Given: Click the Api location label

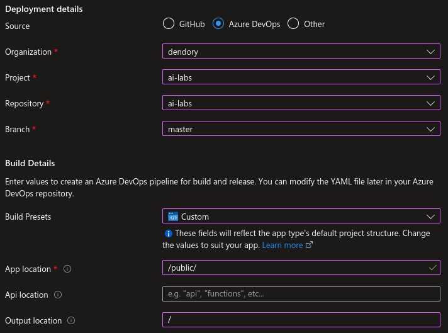Looking at the screenshot, I should (x=26, y=295).
